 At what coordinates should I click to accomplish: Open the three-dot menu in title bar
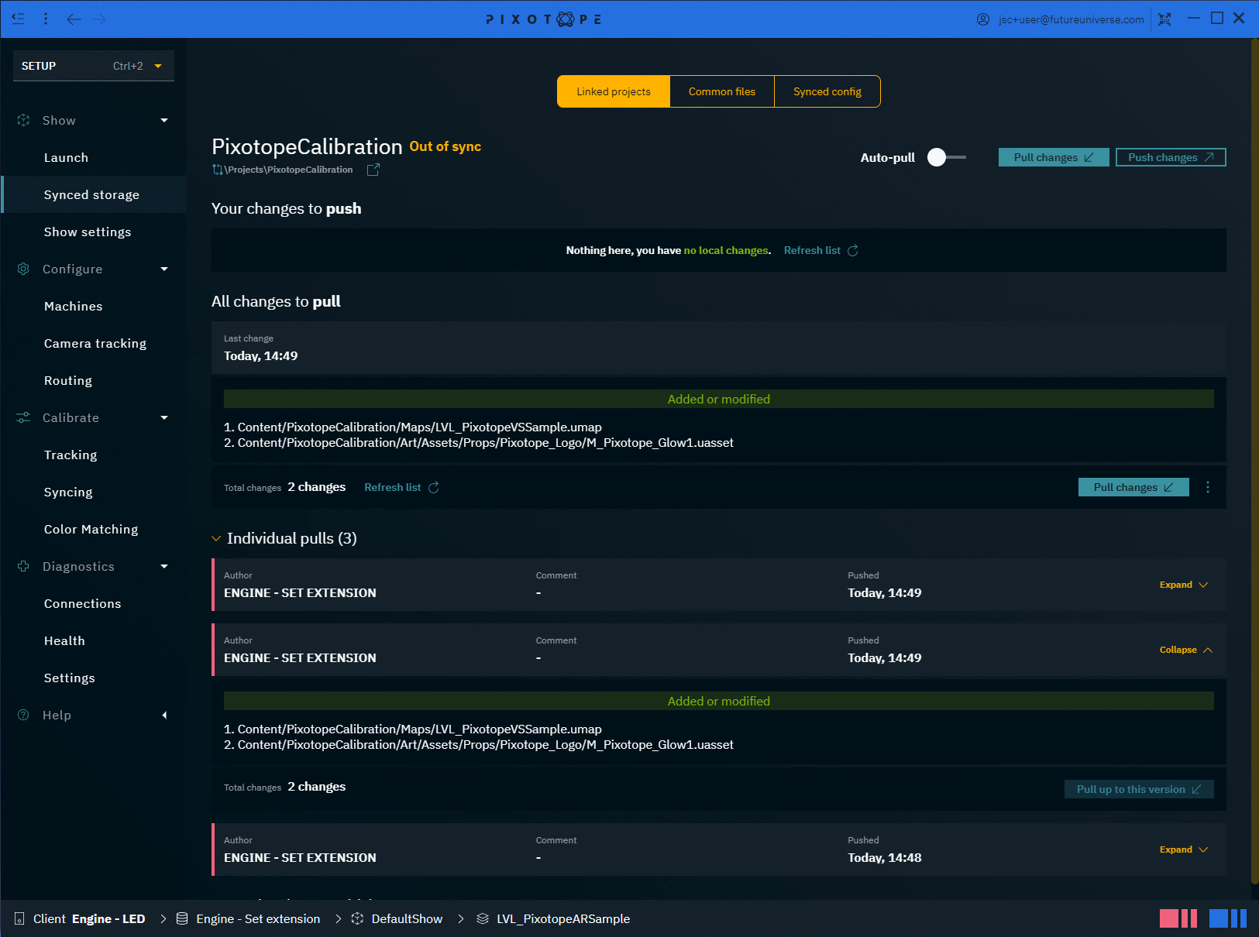coord(46,19)
